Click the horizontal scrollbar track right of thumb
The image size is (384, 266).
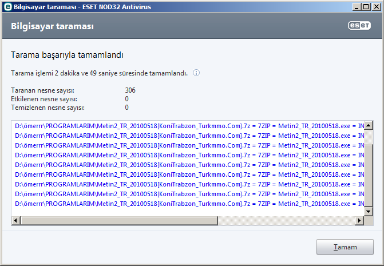(286, 220)
